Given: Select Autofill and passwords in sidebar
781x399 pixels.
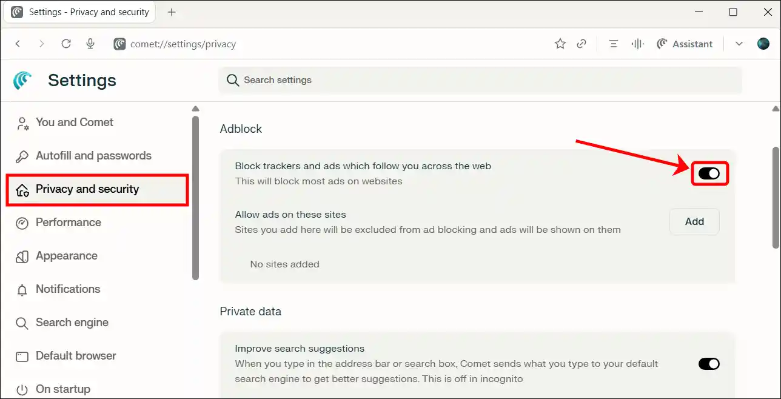Looking at the screenshot, I should coord(93,156).
